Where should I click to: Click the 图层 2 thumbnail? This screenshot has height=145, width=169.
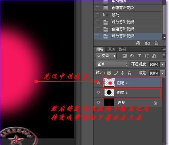[x=109, y=83]
